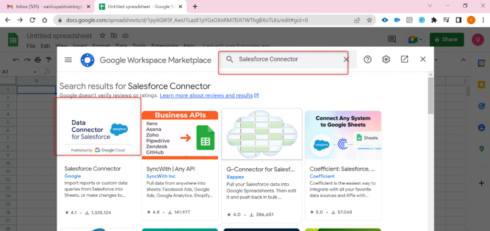
Task: Go back in browser
Action: 8,20
